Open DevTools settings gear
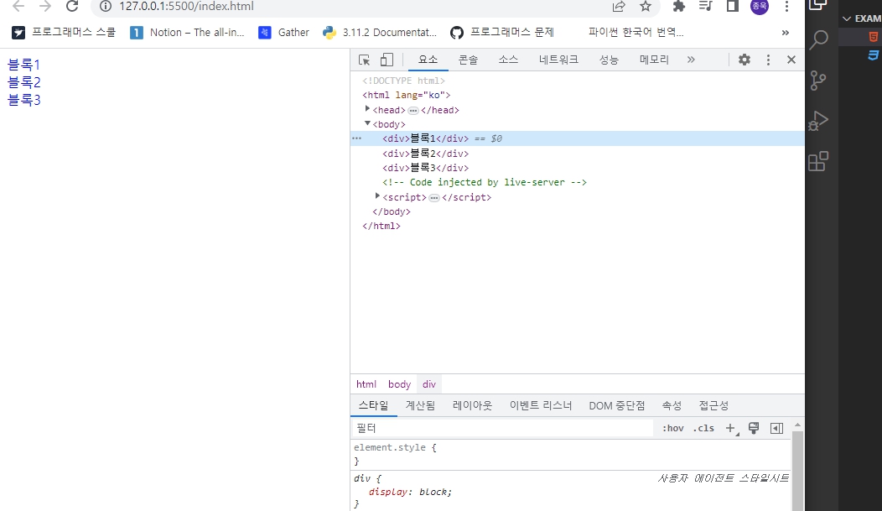The image size is (882, 511). [745, 60]
